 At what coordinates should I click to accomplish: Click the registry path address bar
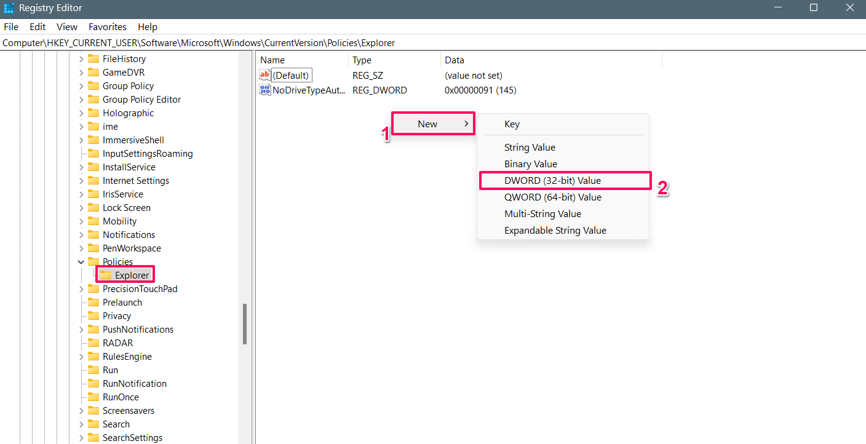tap(433, 43)
